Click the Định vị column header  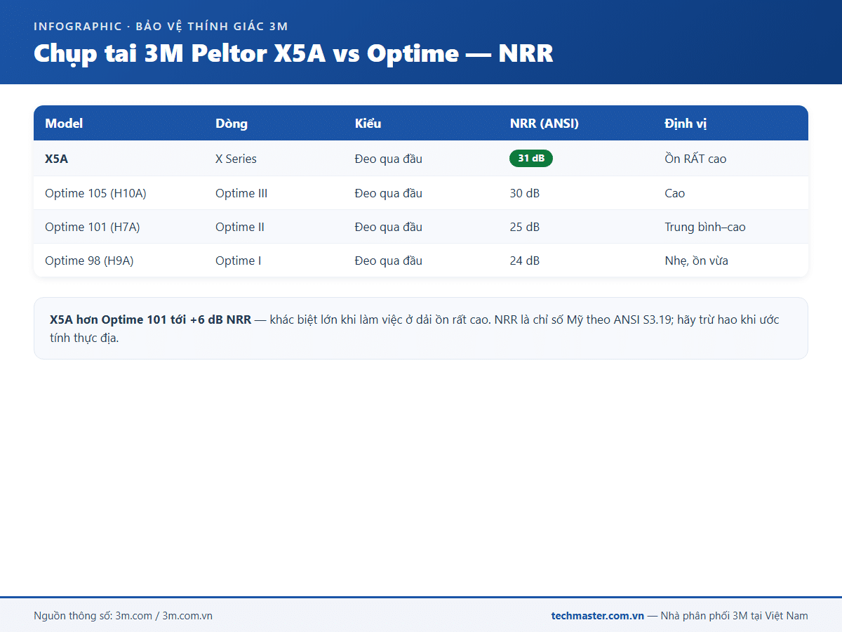[x=686, y=124]
